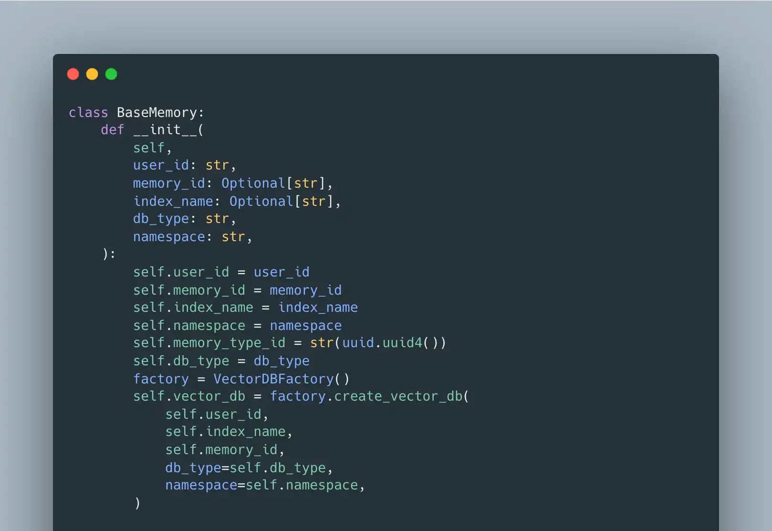Click the line 'self.memory_id = memory_id'
Image resolution: width=772 pixels, height=531 pixels.
coord(238,290)
